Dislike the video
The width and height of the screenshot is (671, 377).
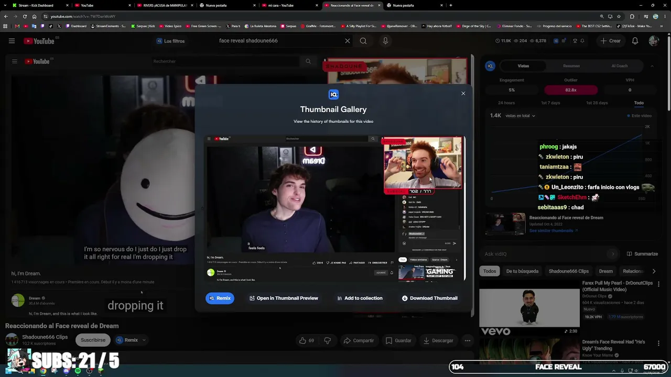(328, 341)
